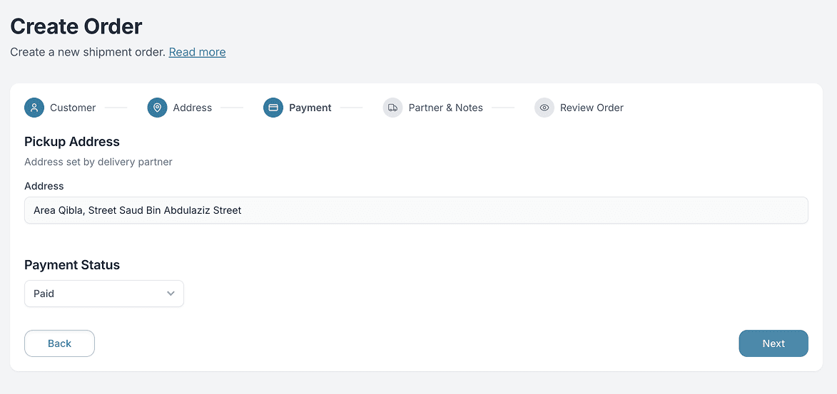Jump to the Partner & Notes step label
This screenshot has height=394, width=837.
click(445, 108)
